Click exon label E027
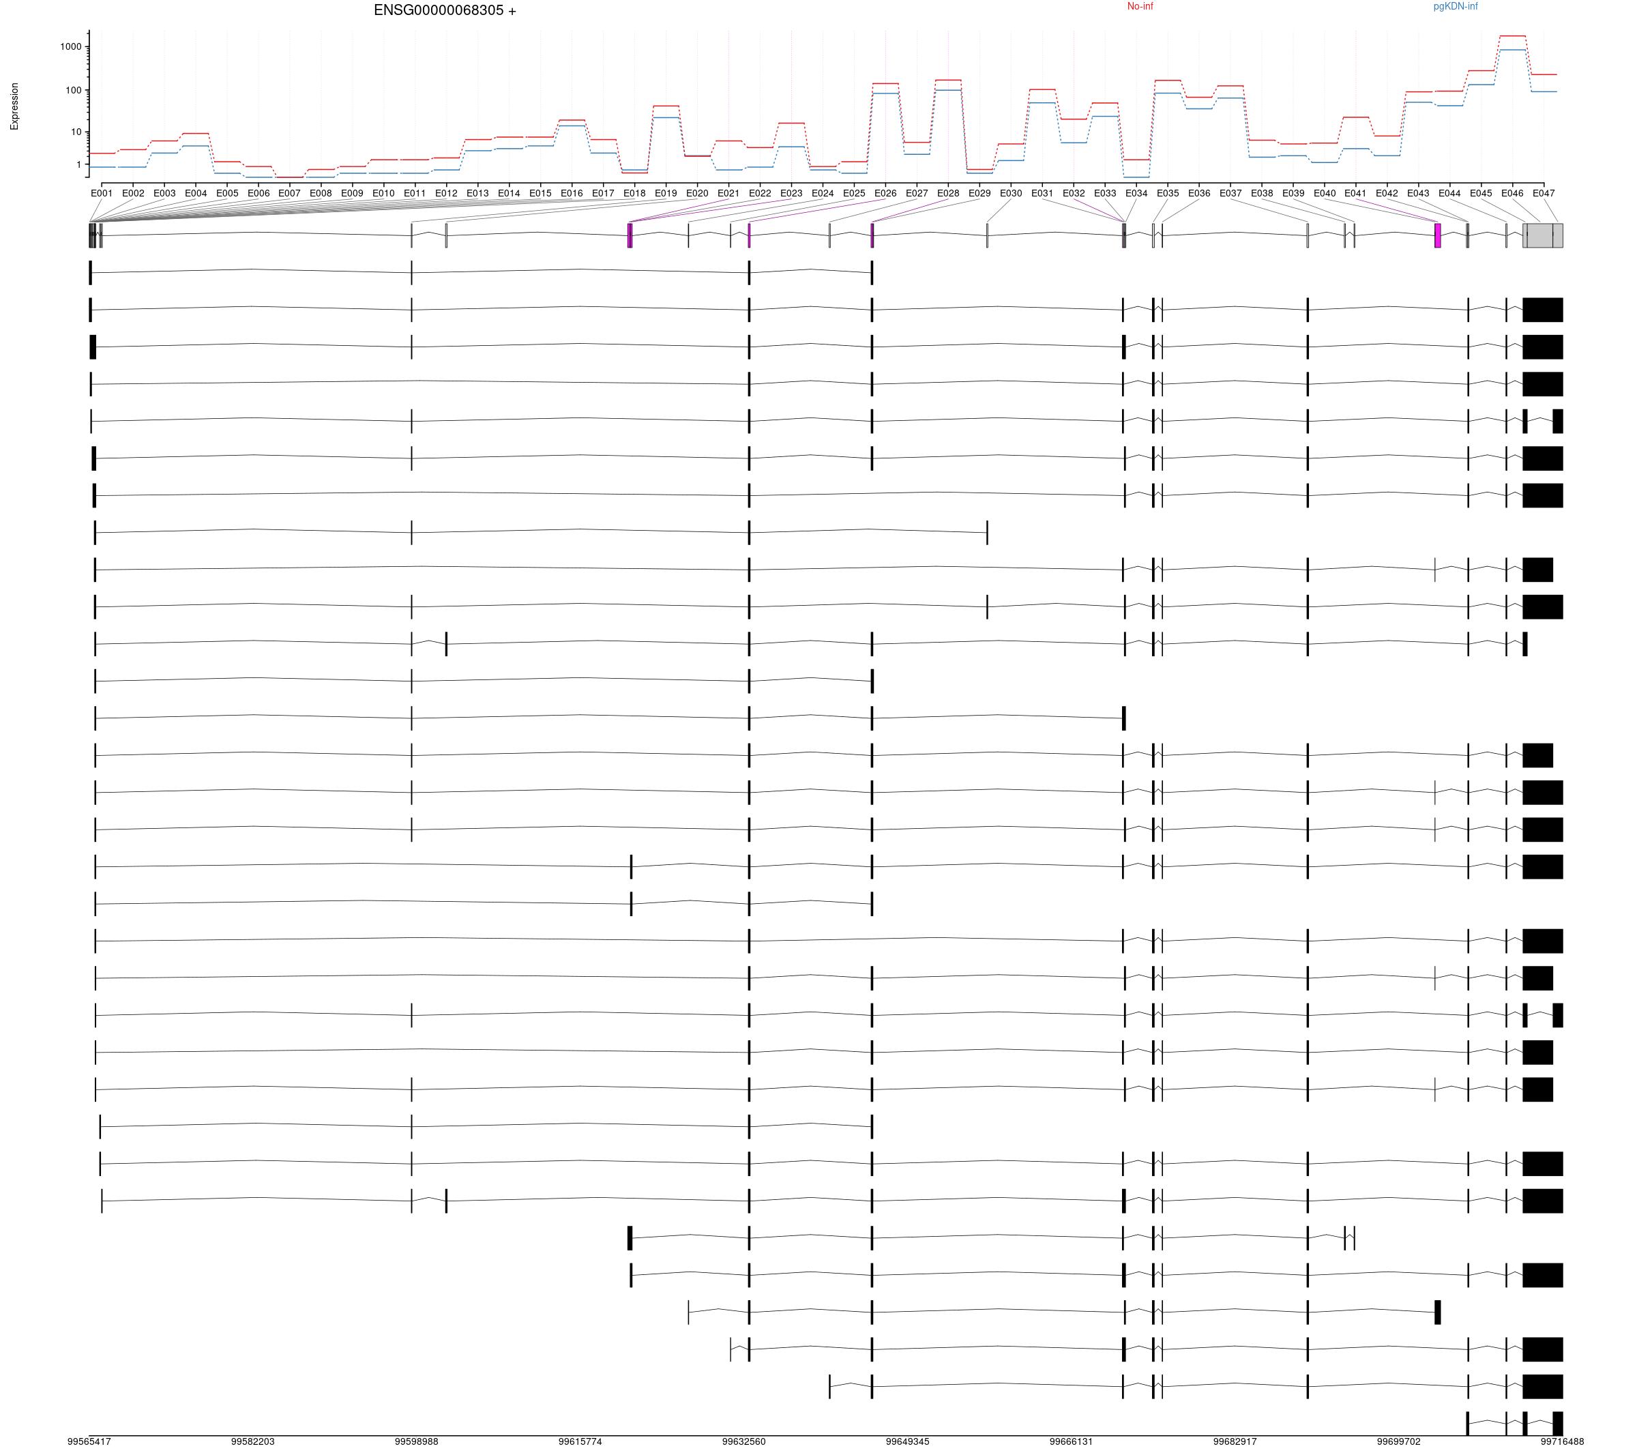1637x1453 pixels. [x=916, y=193]
